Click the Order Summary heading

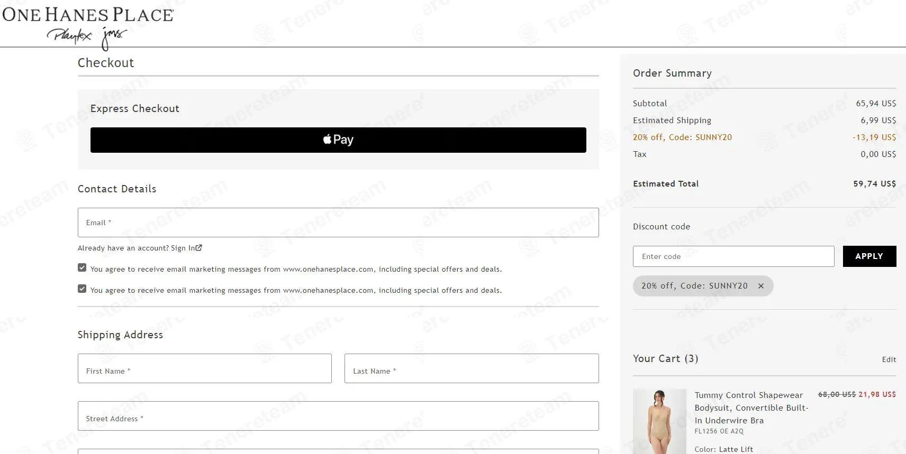click(672, 73)
